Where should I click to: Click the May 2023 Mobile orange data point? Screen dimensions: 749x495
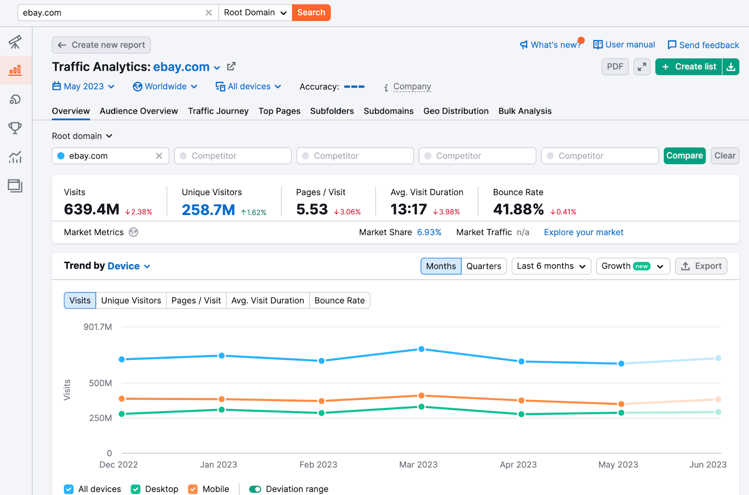pyautogui.click(x=621, y=404)
